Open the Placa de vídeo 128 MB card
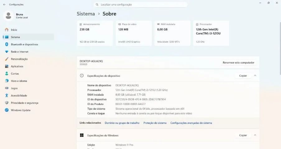This screenshot has width=281, height=149. pos(134,33)
